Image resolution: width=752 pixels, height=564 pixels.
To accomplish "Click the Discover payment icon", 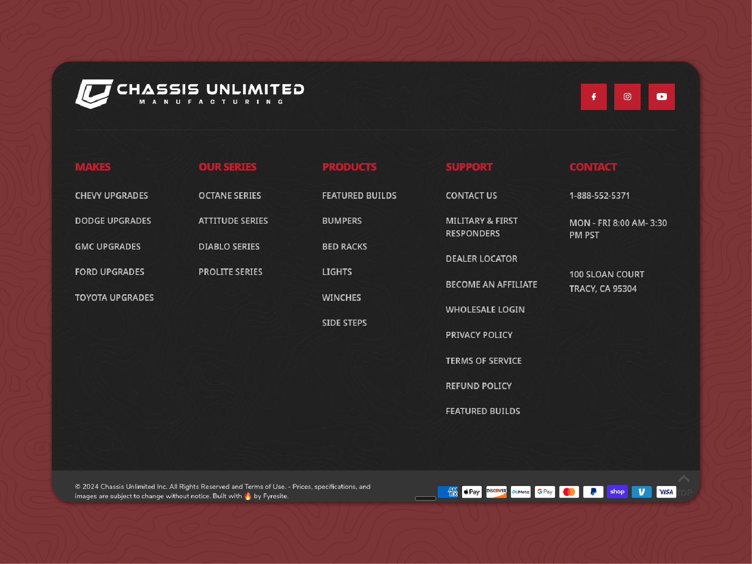I will pyautogui.click(x=496, y=492).
